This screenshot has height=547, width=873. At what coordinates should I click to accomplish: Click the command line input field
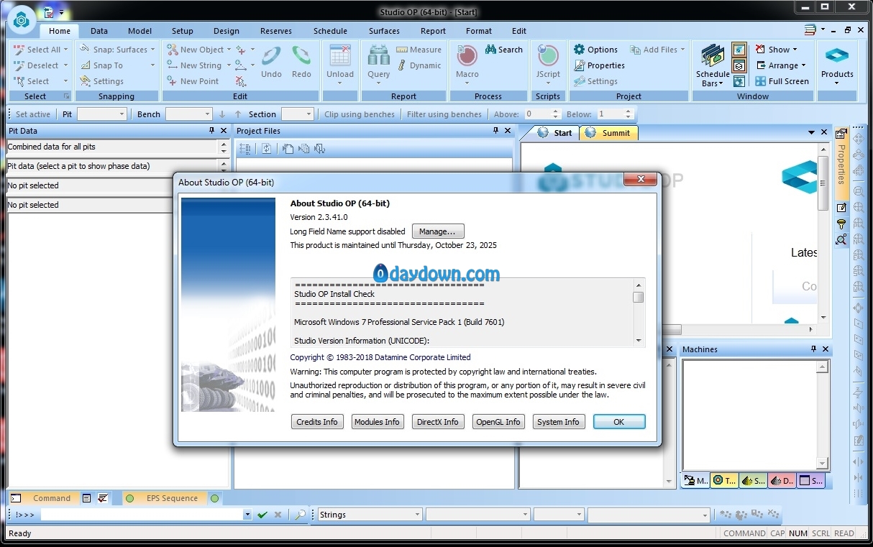[x=142, y=515]
